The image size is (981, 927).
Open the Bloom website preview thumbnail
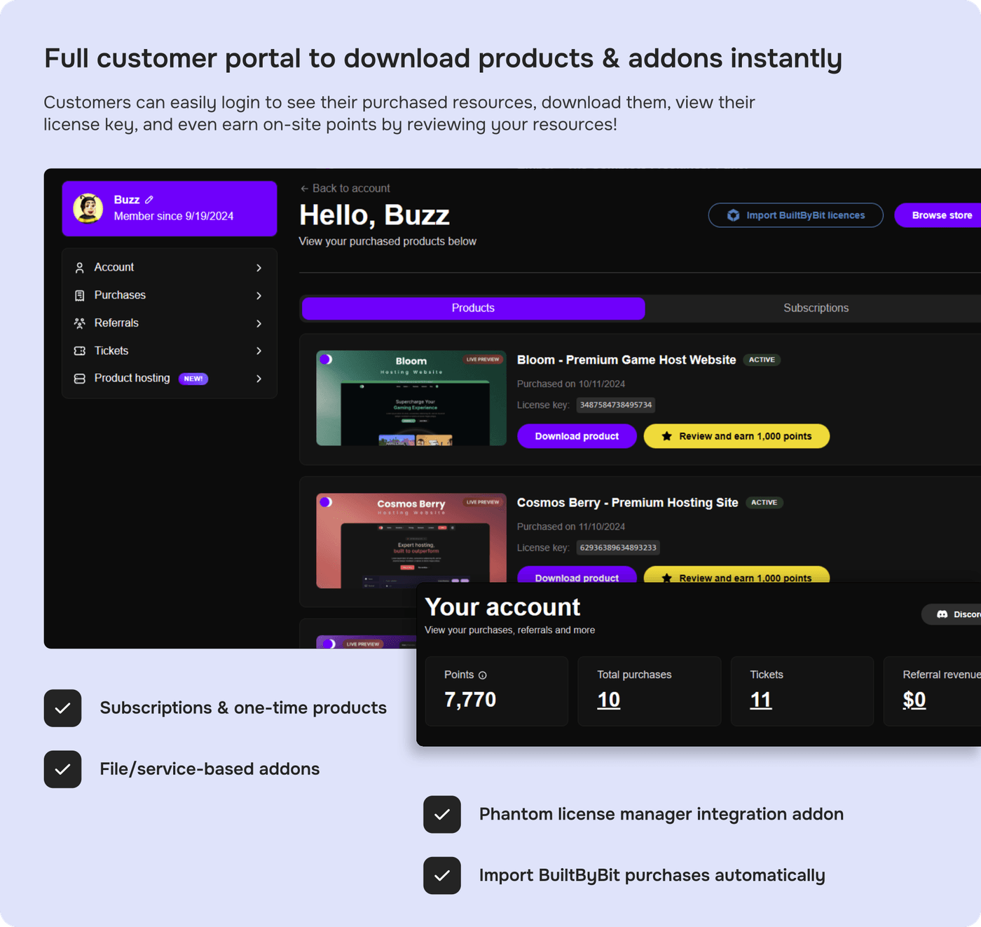point(411,398)
